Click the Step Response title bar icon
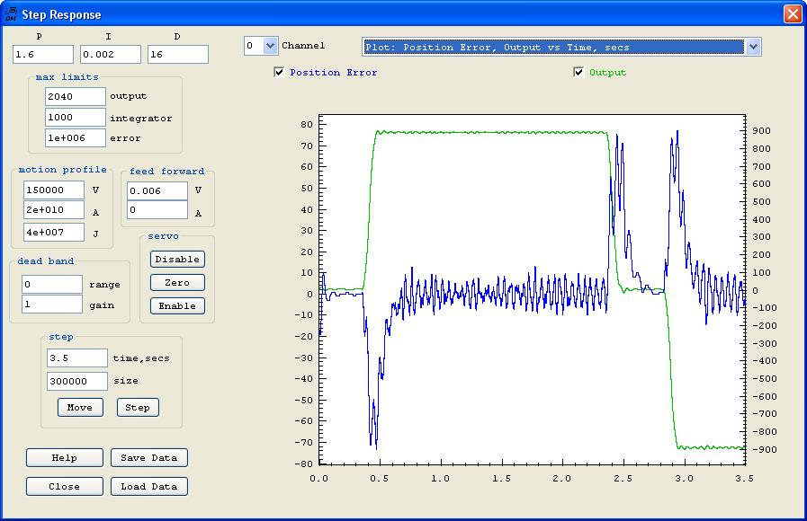The width and height of the screenshot is (807, 521). tap(11, 14)
